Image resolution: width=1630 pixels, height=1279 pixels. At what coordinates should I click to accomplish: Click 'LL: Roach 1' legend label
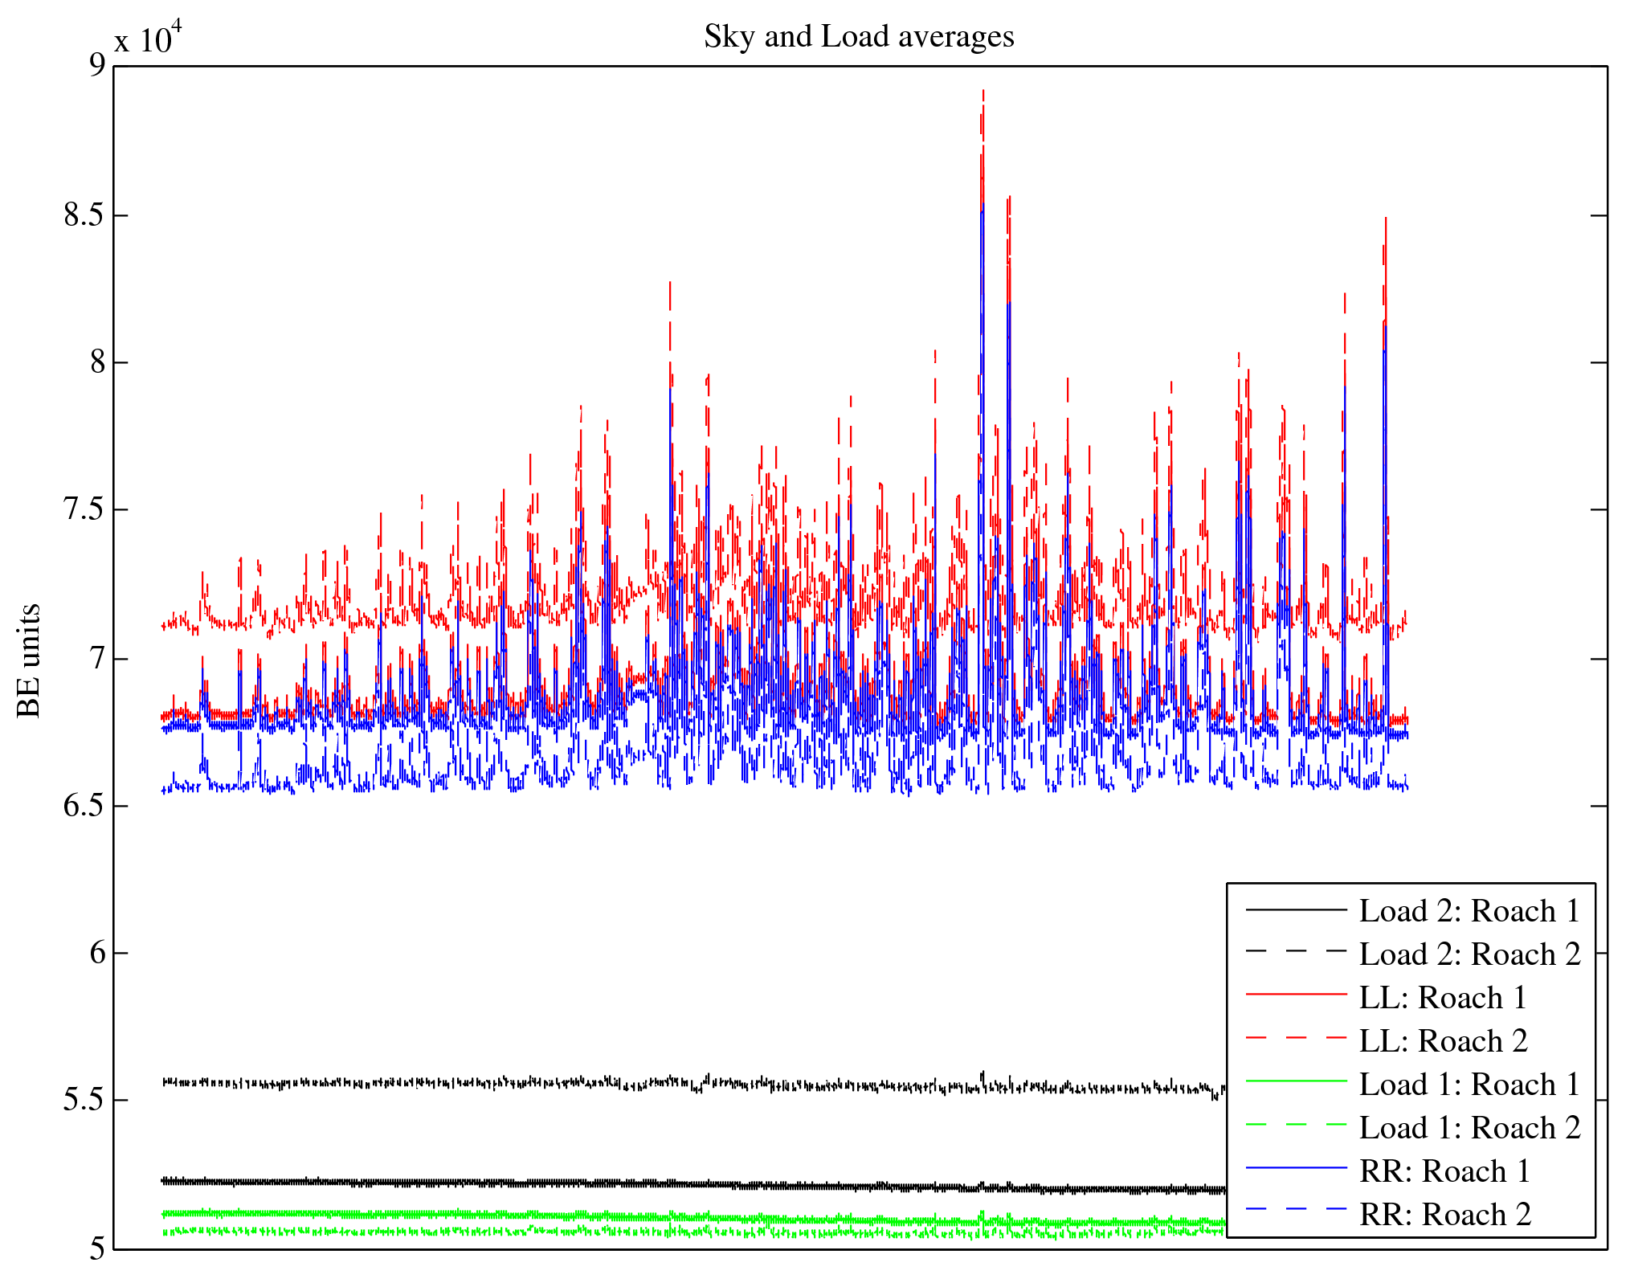(1442, 998)
